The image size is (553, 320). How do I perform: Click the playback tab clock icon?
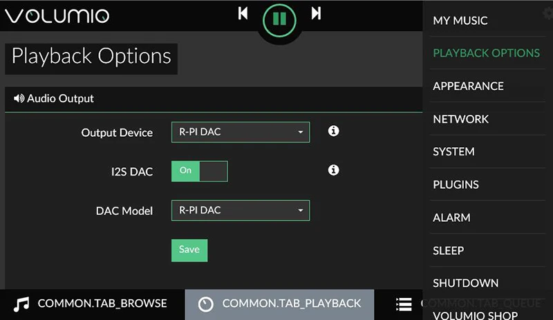pos(205,304)
